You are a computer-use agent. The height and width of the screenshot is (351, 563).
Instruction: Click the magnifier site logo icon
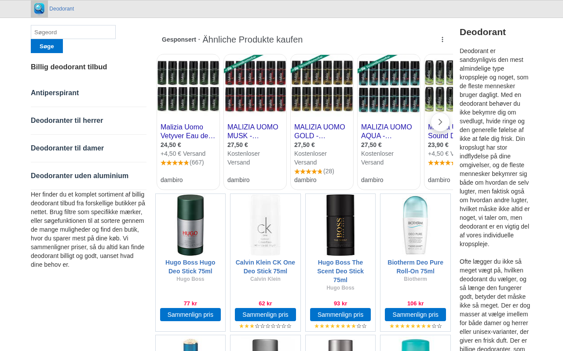pyautogui.click(x=39, y=9)
